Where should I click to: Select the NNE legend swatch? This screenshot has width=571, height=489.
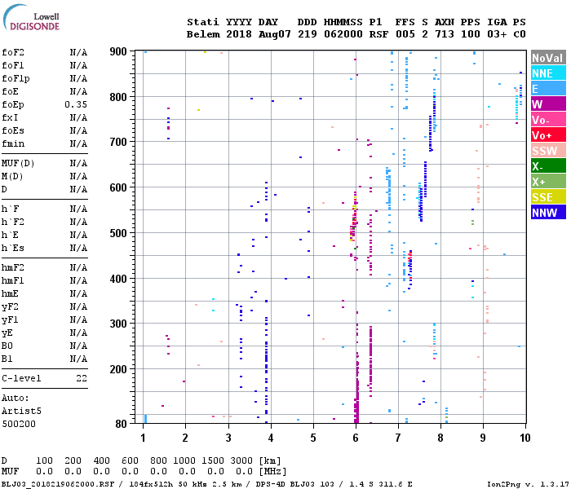point(548,73)
